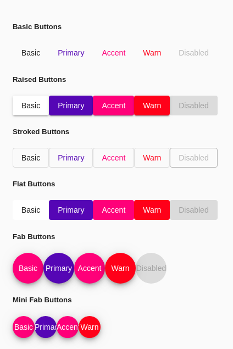This screenshot has width=233, height=349.
Task: Click the stroked Warn button
Action: pos(152,158)
